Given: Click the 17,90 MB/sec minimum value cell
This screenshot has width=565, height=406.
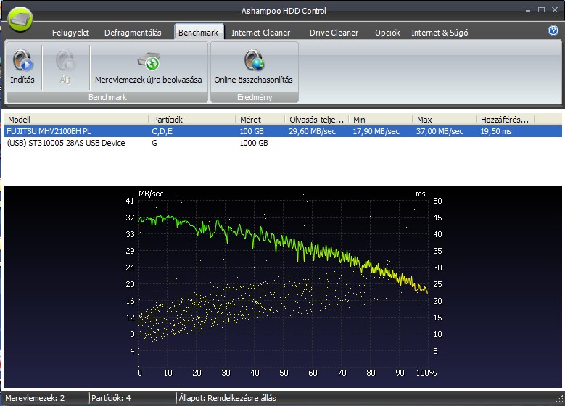Looking at the screenshot, I should (376, 131).
